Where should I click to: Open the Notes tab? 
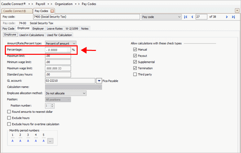85,29
